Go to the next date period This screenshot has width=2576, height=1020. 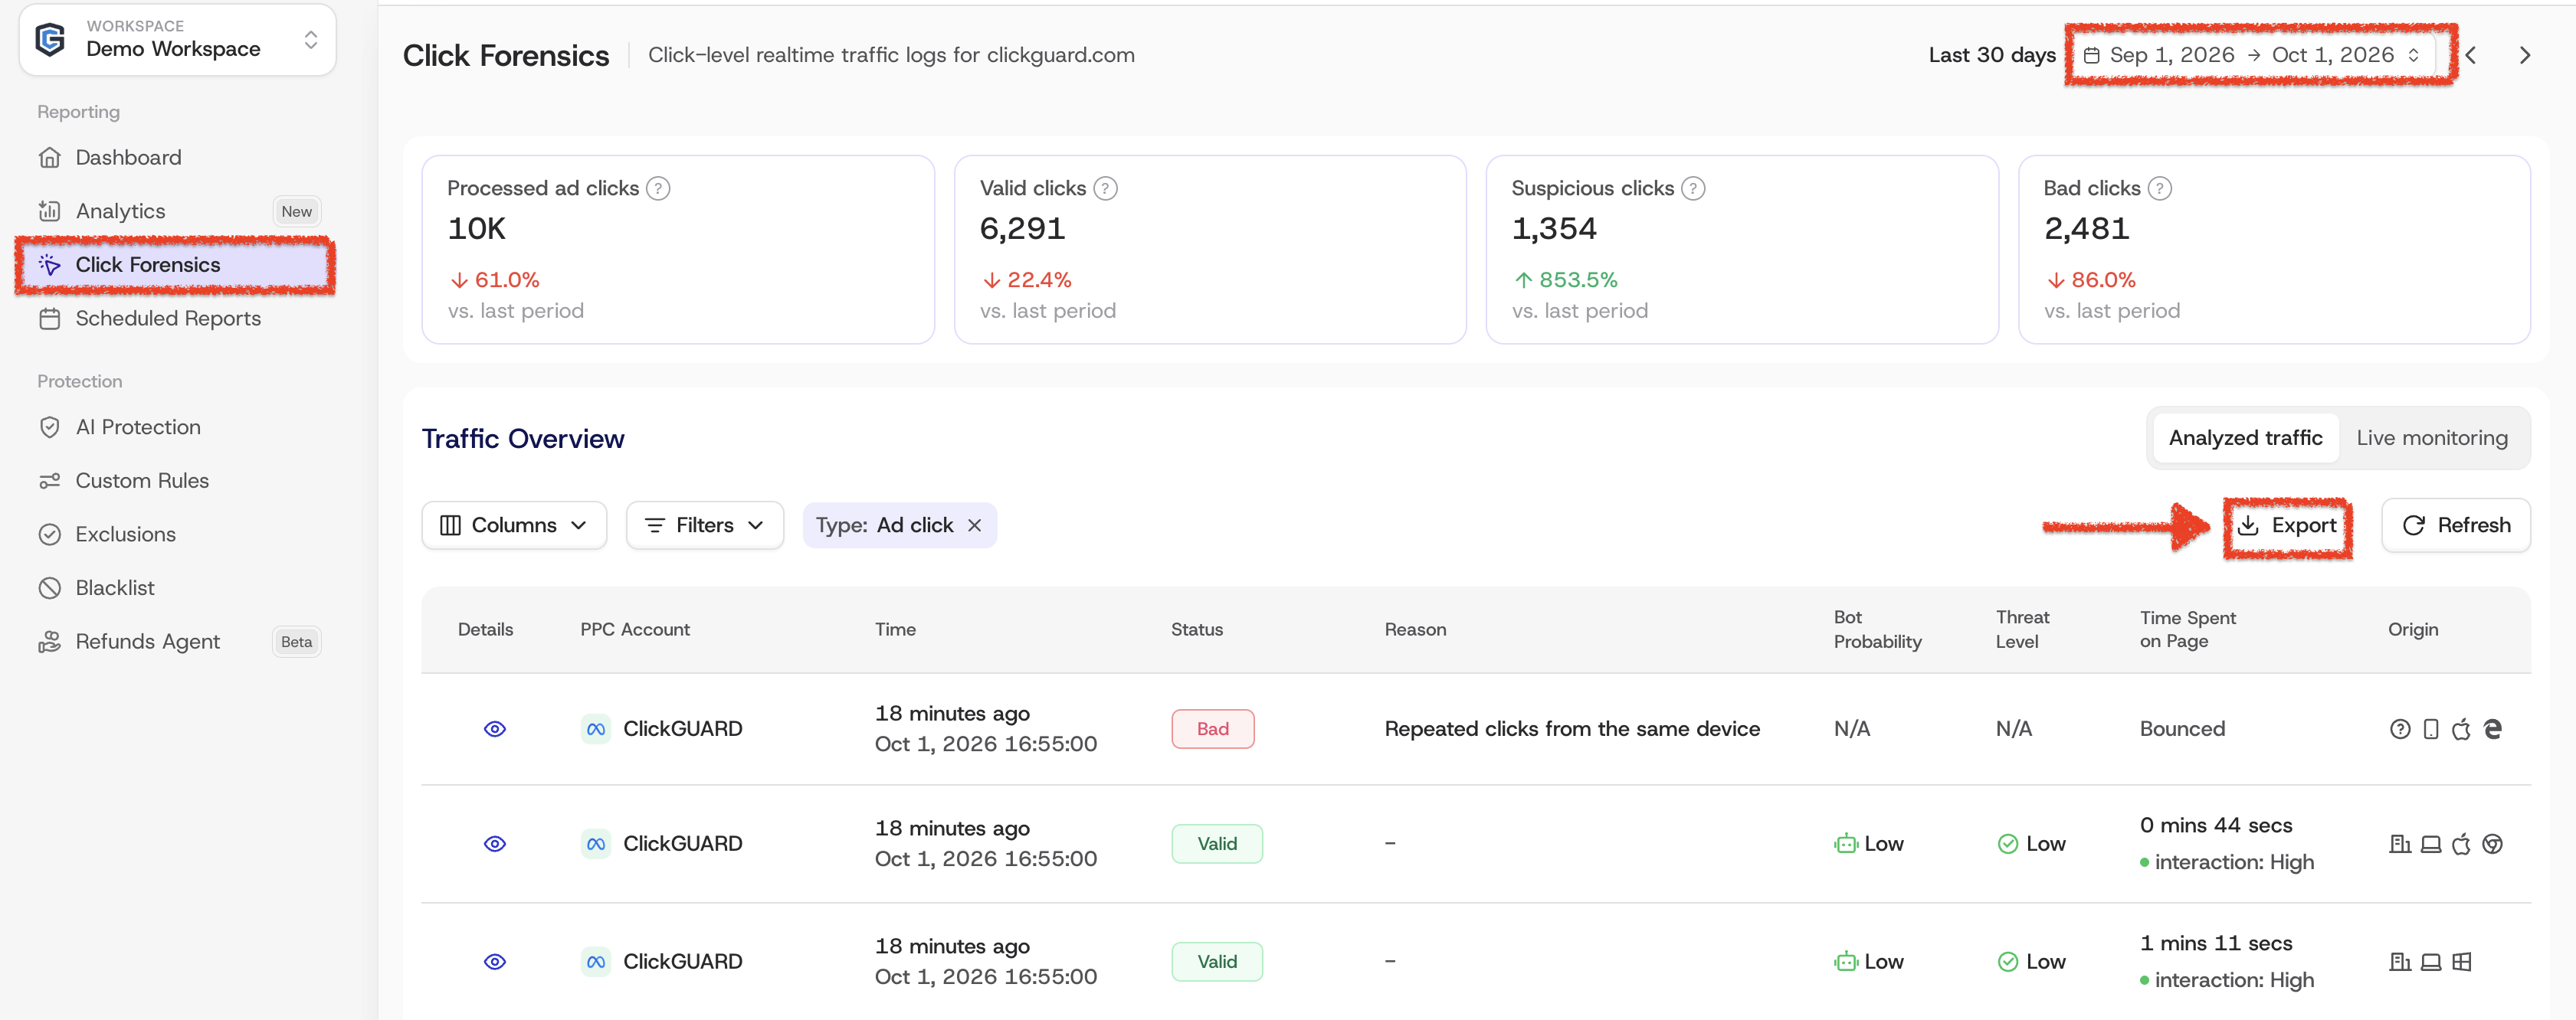(x=2525, y=55)
